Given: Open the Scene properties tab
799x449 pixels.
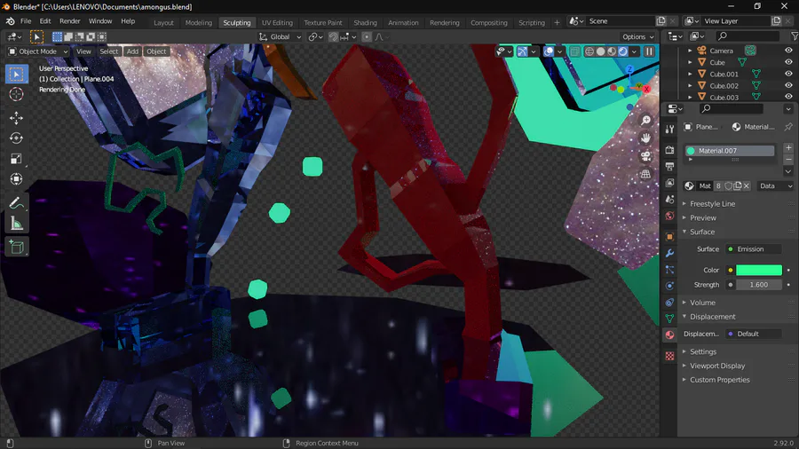Looking at the screenshot, I should tap(669, 199).
